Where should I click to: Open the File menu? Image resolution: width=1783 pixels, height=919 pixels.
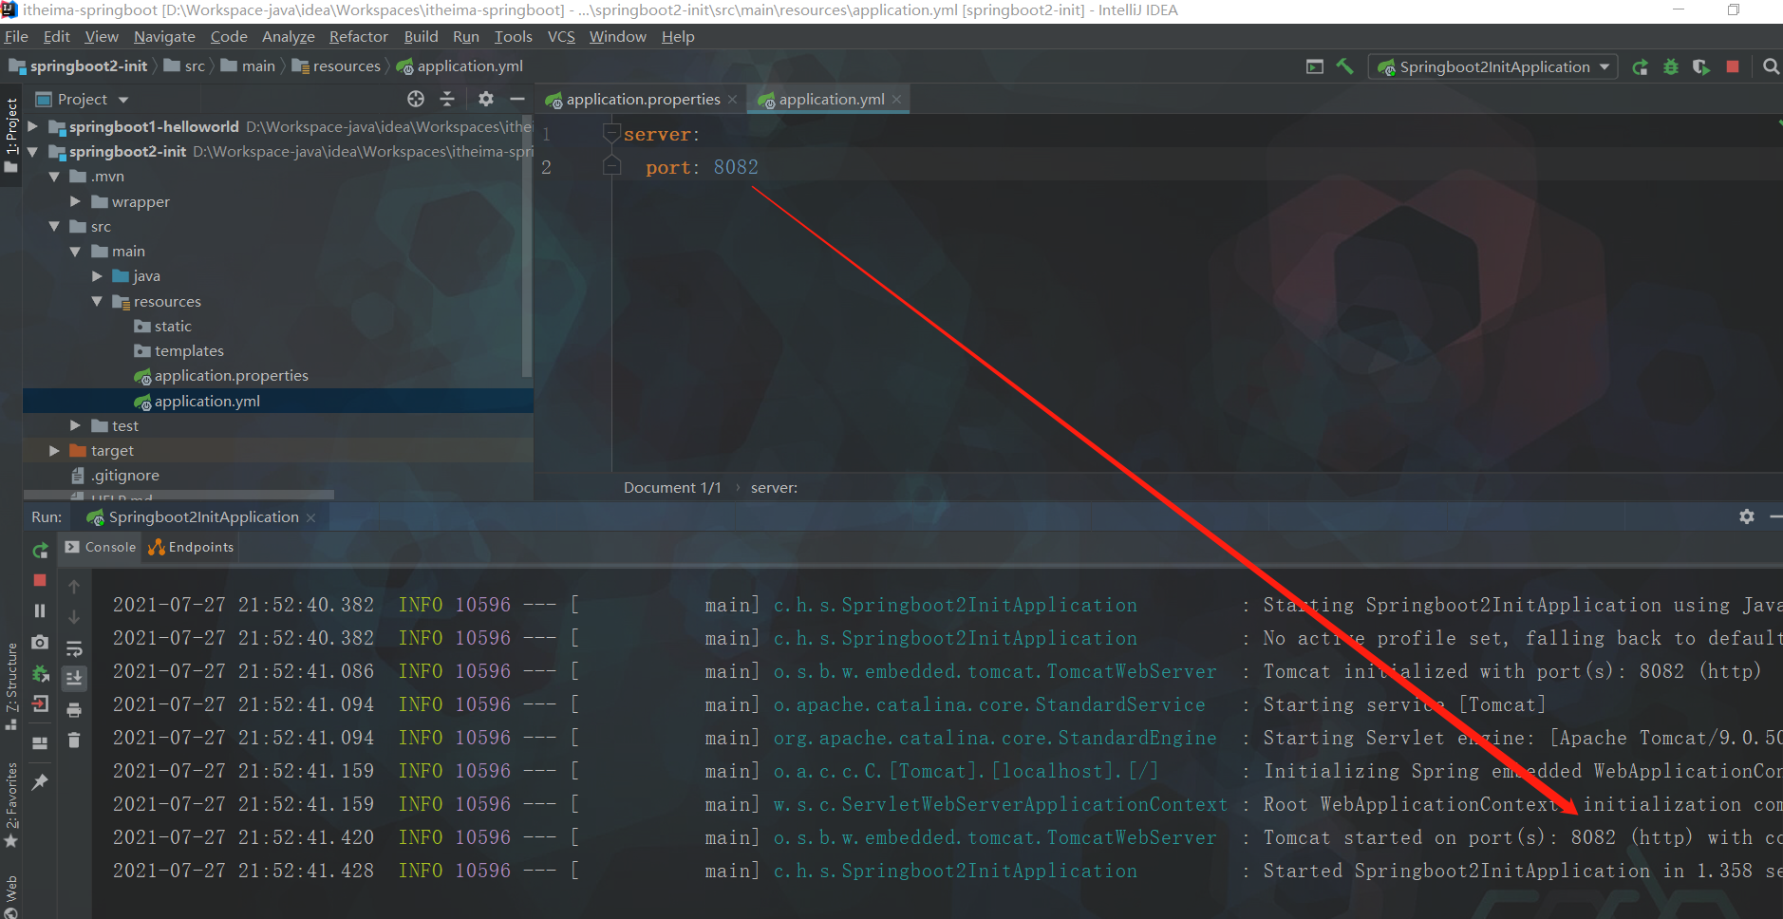pyautogui.click(x=16, y=36)
